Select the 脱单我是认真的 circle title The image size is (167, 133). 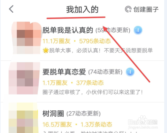coord(68,30)
